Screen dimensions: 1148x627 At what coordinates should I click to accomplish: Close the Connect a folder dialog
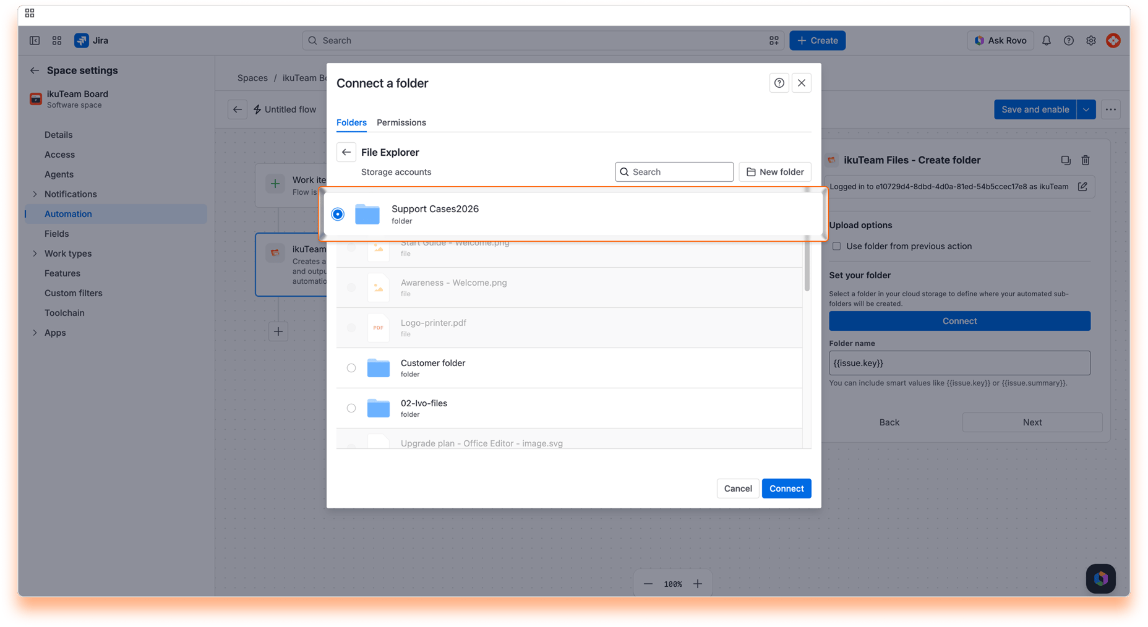[x=802, y=83]
